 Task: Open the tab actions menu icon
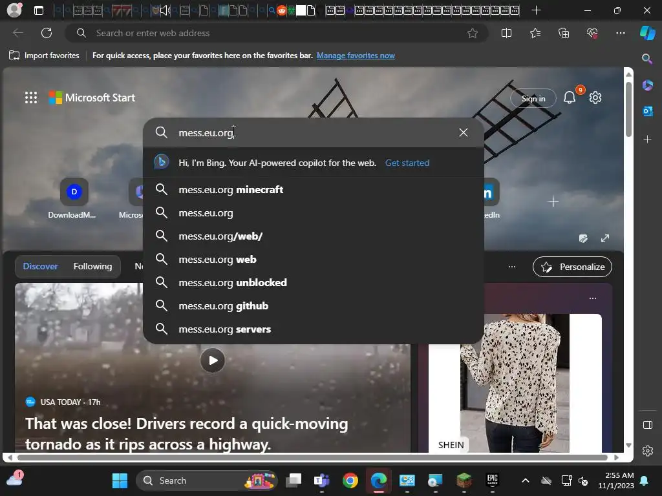pos(38,10)
